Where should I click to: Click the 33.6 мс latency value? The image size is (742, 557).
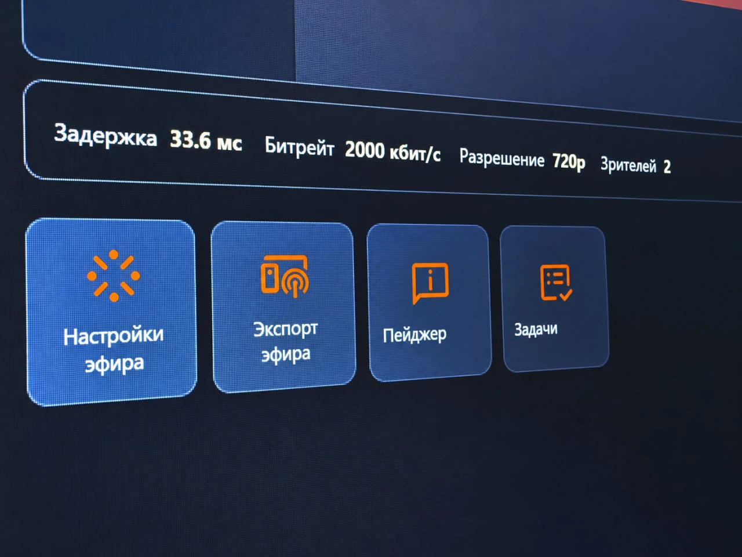click(206, 141)
